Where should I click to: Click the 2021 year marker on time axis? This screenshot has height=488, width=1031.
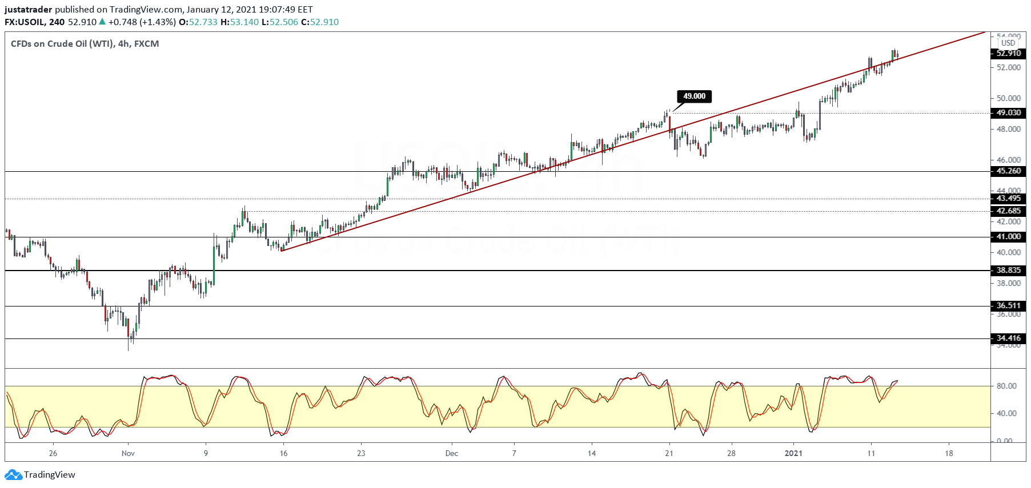pos(793,454)
